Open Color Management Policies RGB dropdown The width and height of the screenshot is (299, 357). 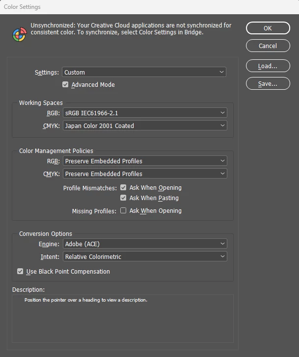click(x=145, y=161)
